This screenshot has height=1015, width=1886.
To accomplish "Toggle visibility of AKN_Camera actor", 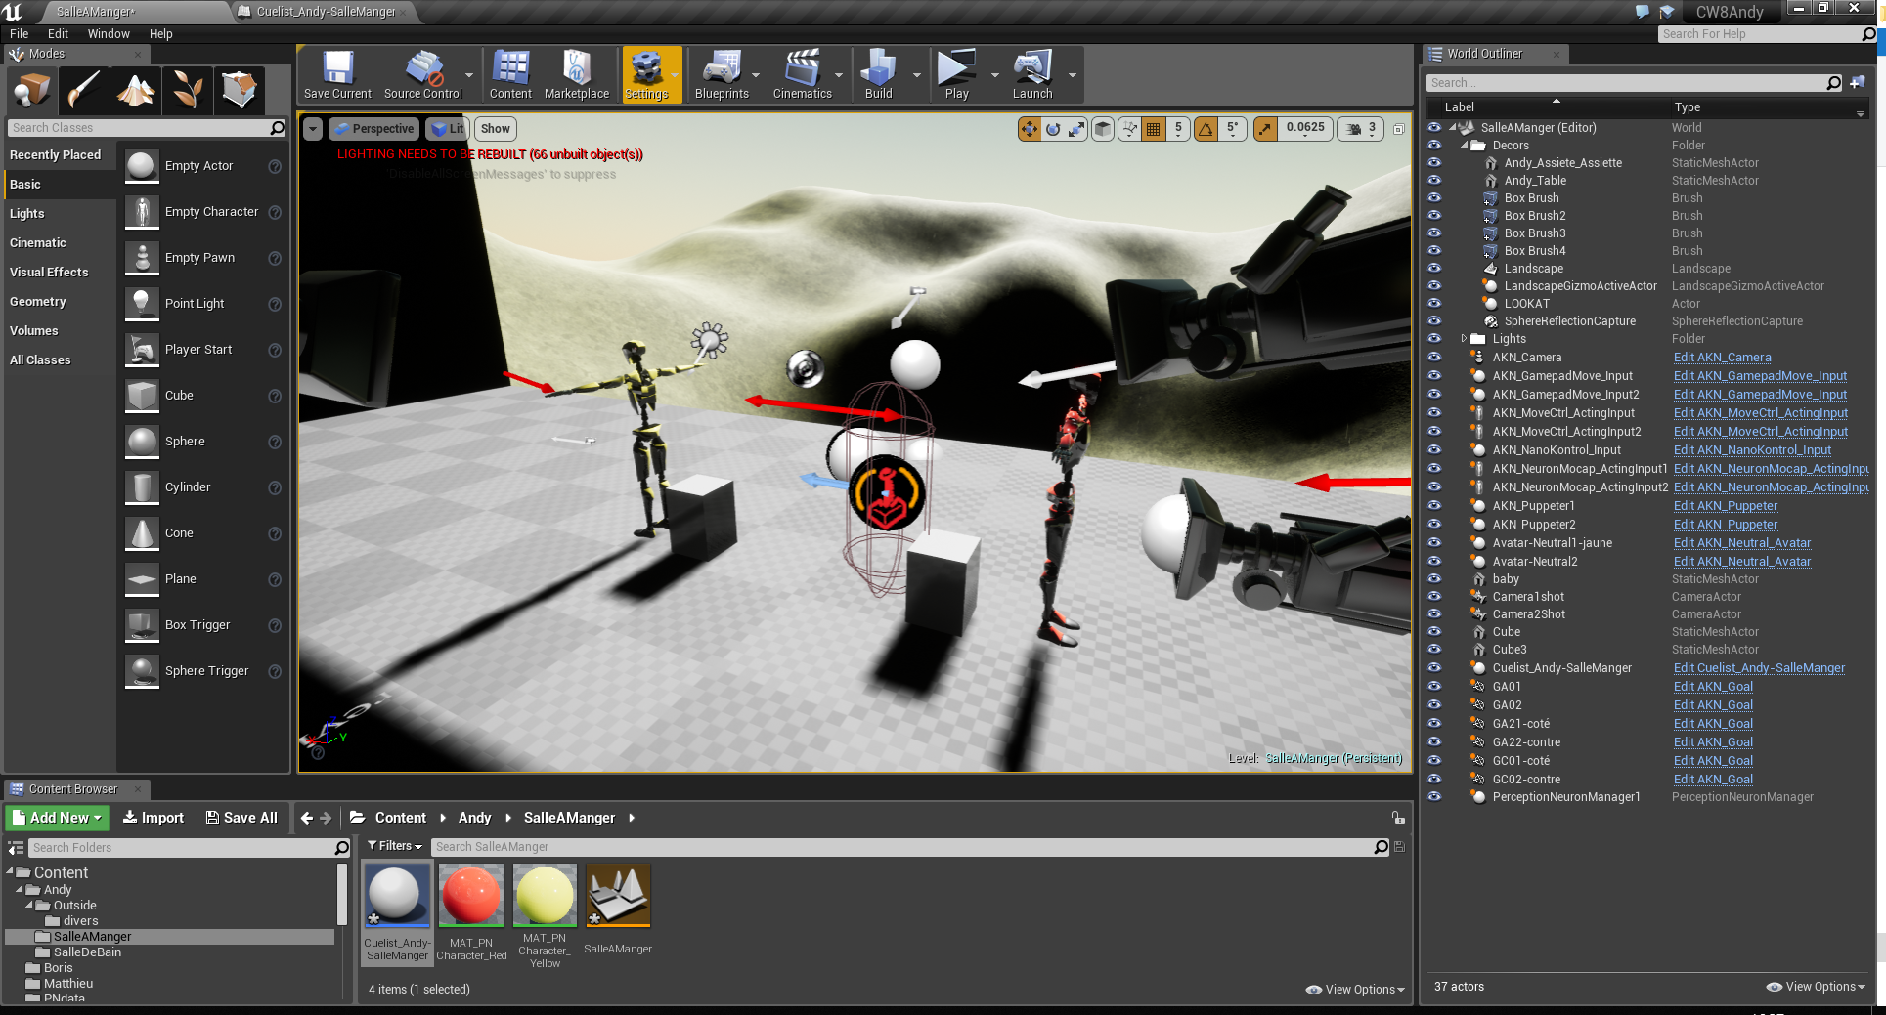I will (x=1434, y=358).
